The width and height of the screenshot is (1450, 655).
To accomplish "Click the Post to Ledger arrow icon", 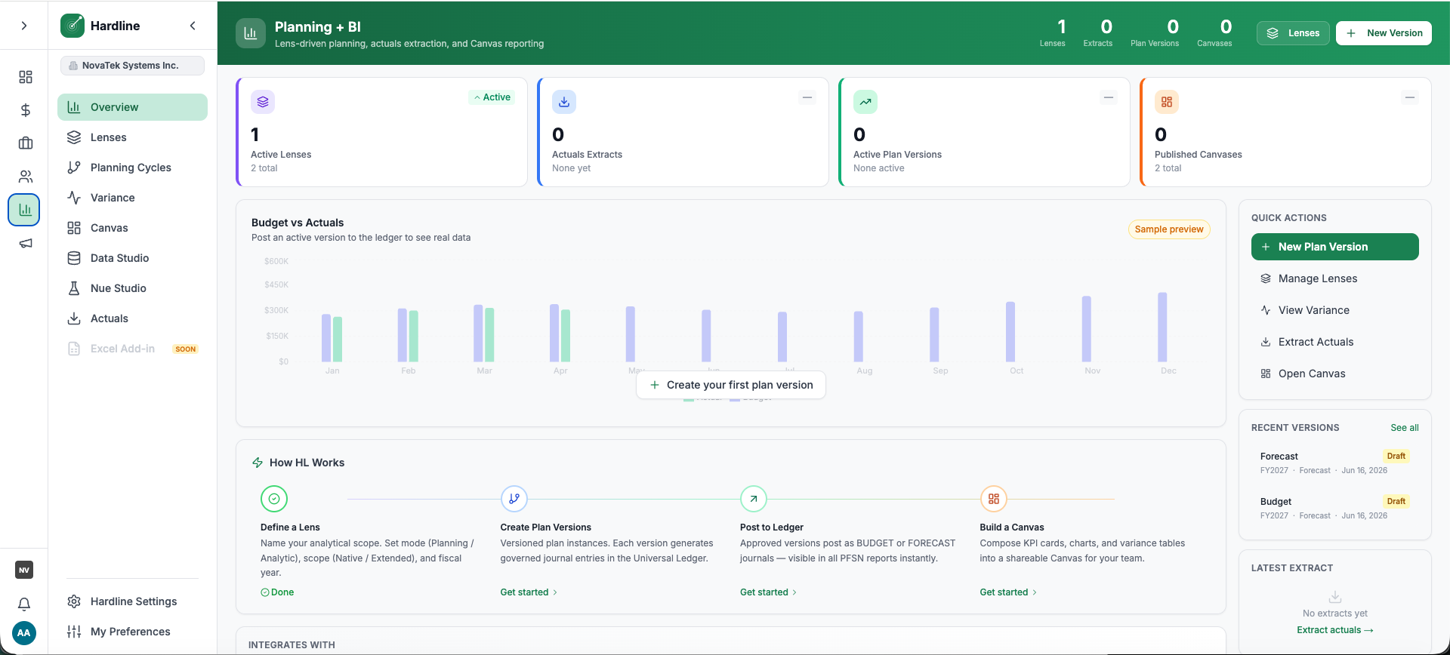I will [754, 499].
